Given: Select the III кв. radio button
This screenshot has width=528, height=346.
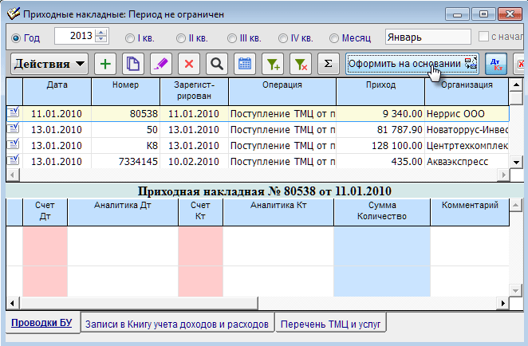Looking at the screenshot, I should click(x=231, y=38).
